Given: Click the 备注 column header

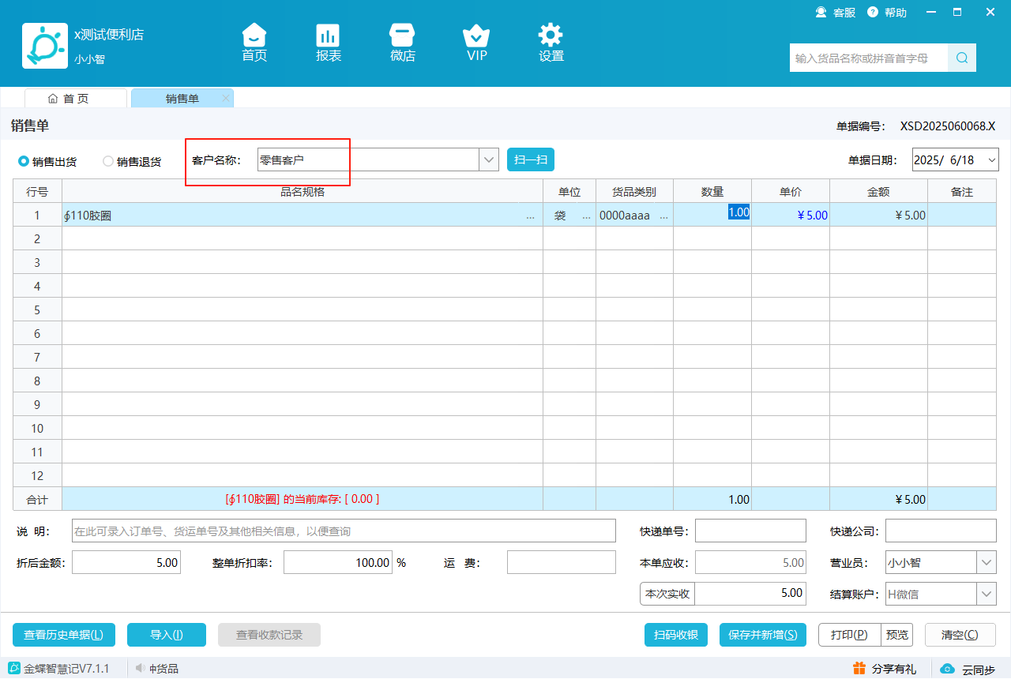Looking at the screenshot, I should pos(962,192).
